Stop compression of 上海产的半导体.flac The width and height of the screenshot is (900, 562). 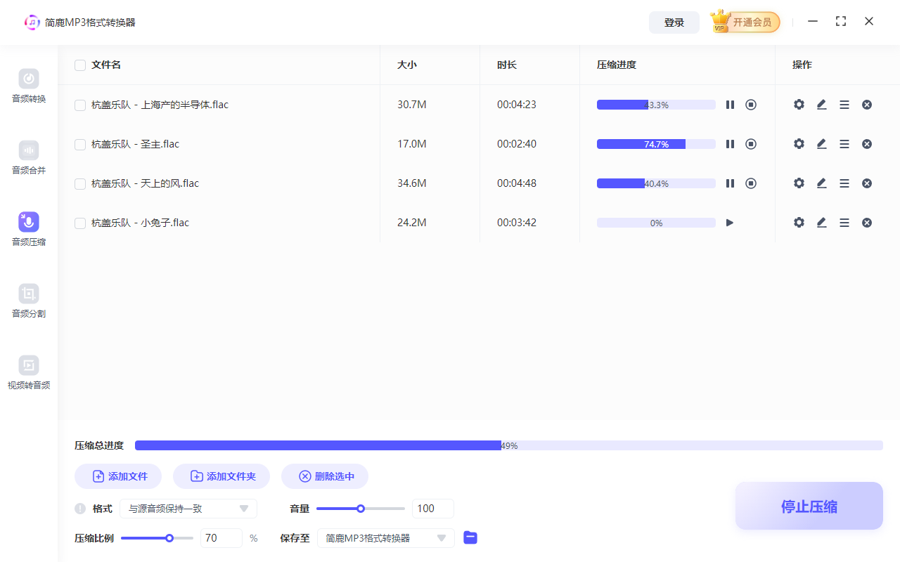(x=751, y=105)
